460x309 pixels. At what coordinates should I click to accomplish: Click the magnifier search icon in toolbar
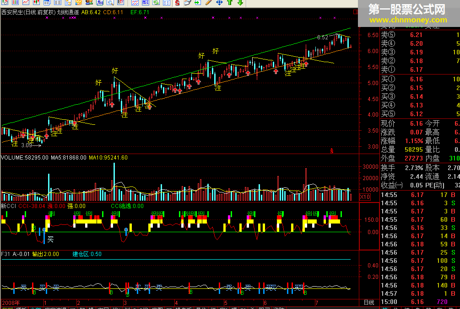[110, 3]
